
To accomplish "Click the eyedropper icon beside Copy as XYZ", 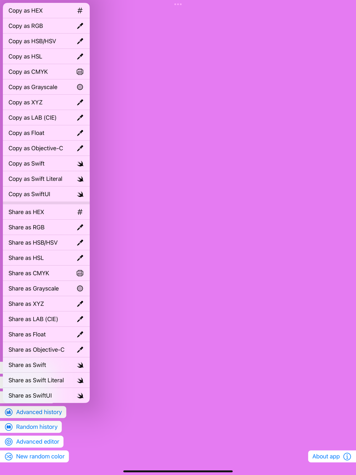I will coord(80,103).
